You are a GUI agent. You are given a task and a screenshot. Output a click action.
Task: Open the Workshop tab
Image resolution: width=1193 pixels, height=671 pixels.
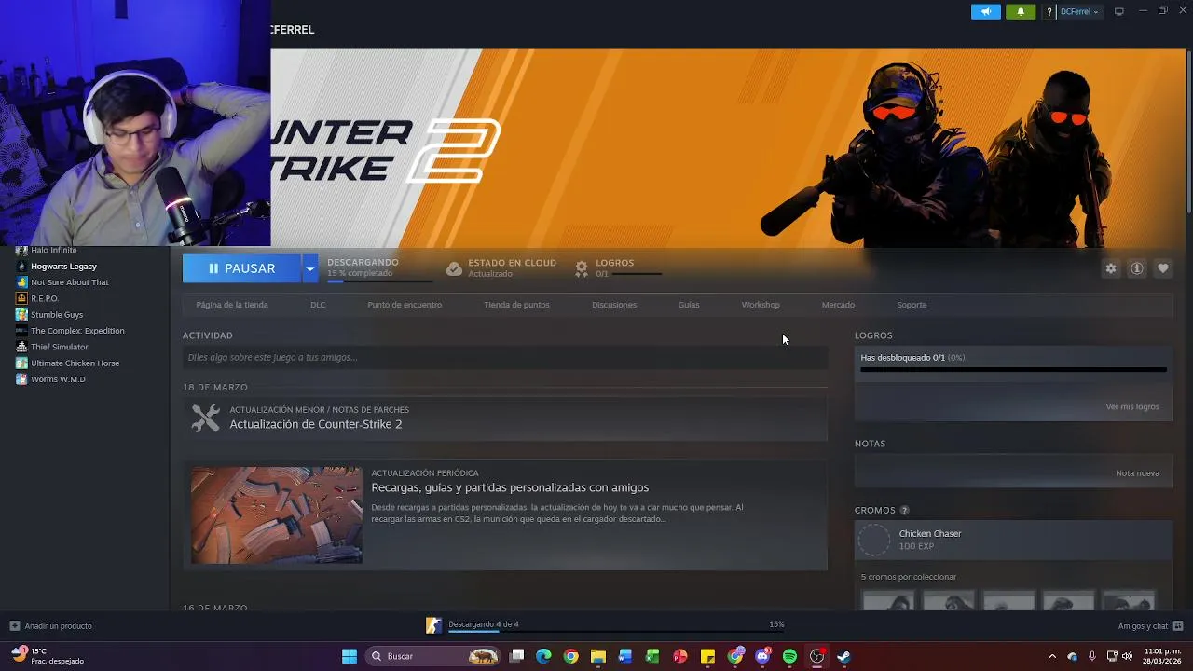(761, 305)
